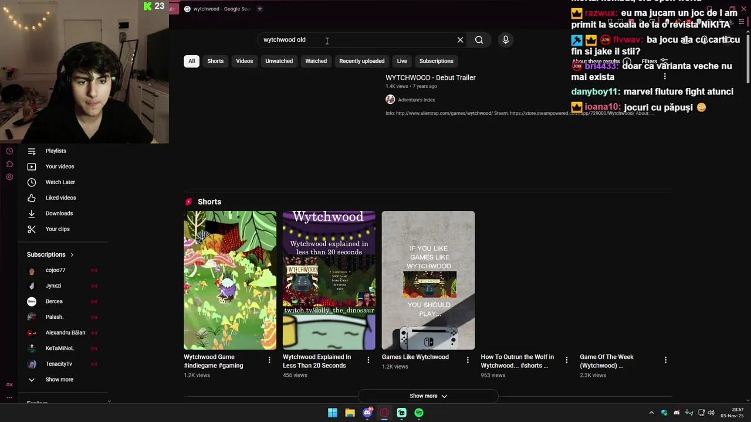Open the volume icon in system tray
The height and width of the screenshot is (422, 751).
[711, 413]
